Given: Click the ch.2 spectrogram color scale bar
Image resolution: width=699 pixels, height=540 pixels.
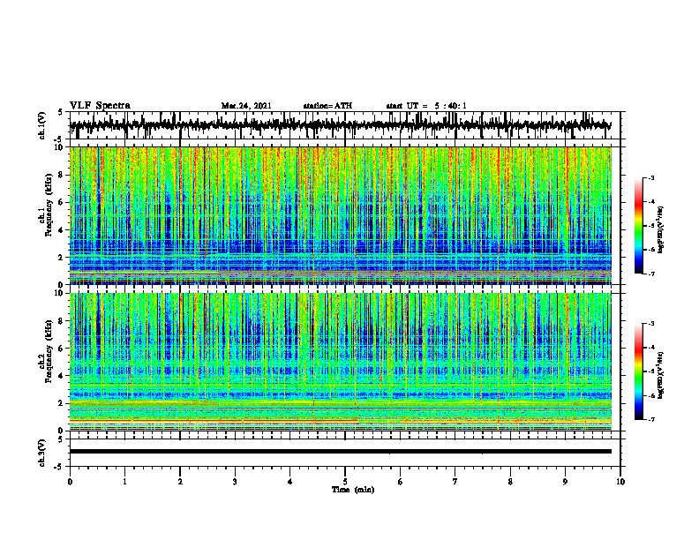Looking at the screenshot, I should pyautogui.click(x=638, y=371).
